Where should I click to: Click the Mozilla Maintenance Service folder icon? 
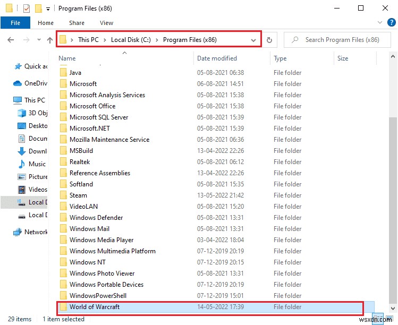pos(63,140)
